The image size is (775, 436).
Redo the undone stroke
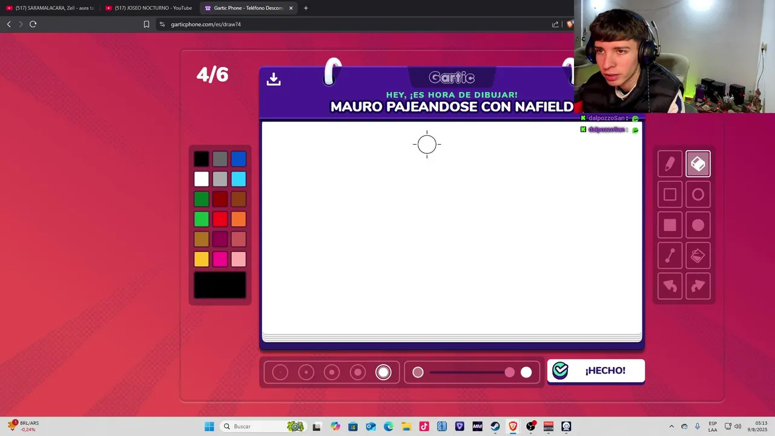[x=698, y=286]
